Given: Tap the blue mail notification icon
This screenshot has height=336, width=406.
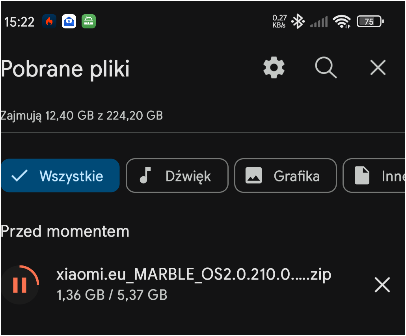Looking at the screenshot, I should (69, 21).
